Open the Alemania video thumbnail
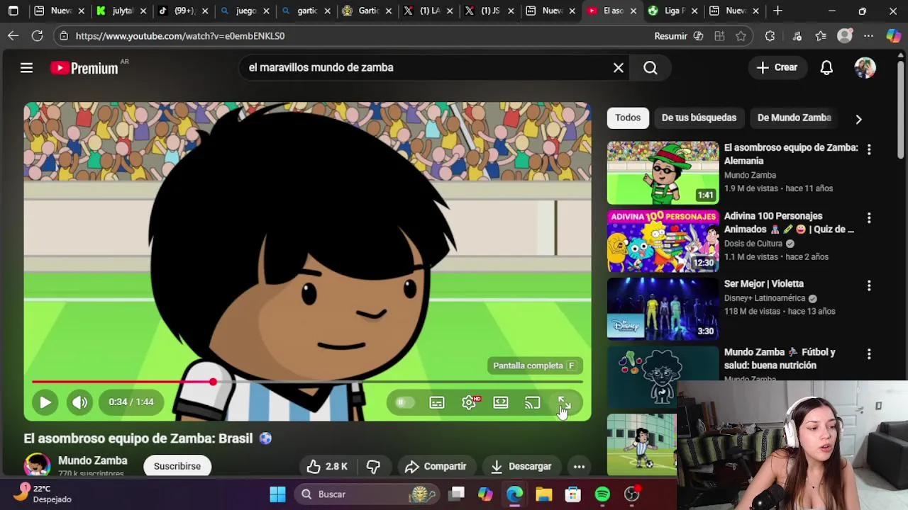 pos(663,173)
